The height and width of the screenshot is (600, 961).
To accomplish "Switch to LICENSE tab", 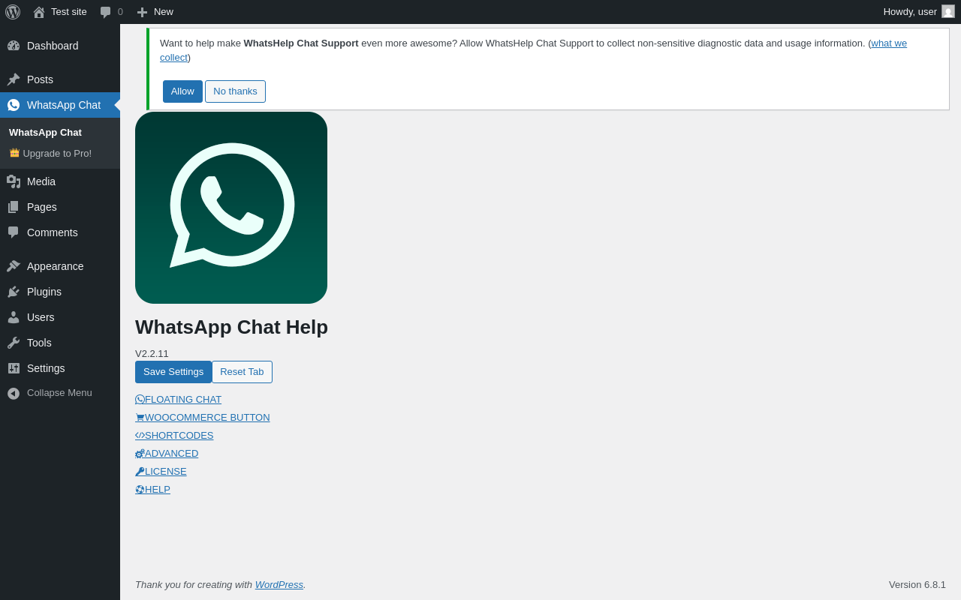I will 161,472.
